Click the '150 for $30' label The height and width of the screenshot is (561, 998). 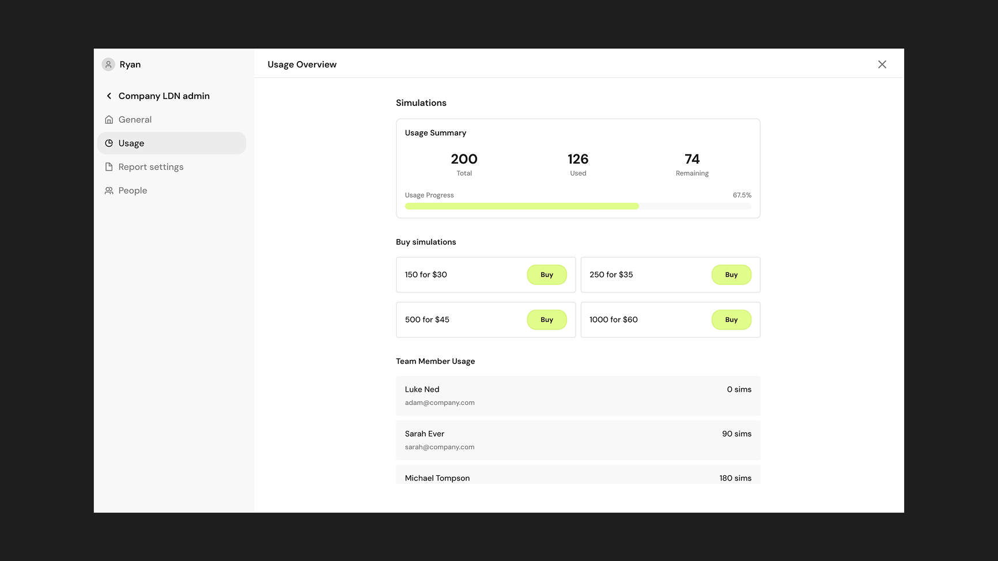pos(426,275)
